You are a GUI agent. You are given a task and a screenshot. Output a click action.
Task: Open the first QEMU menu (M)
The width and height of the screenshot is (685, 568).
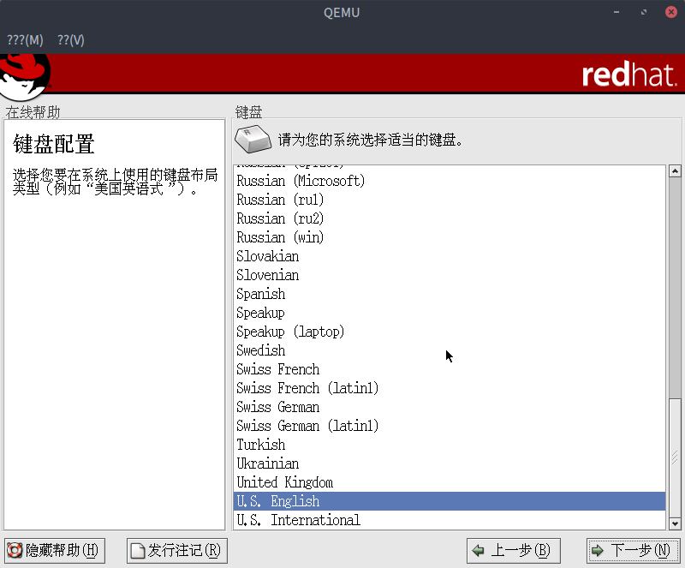click(x=25, y=40)
